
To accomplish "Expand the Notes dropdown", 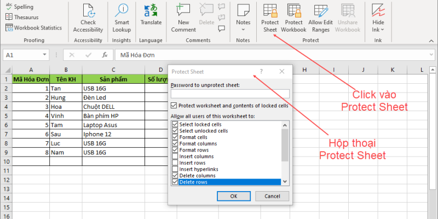I will (x=243, y=29).
